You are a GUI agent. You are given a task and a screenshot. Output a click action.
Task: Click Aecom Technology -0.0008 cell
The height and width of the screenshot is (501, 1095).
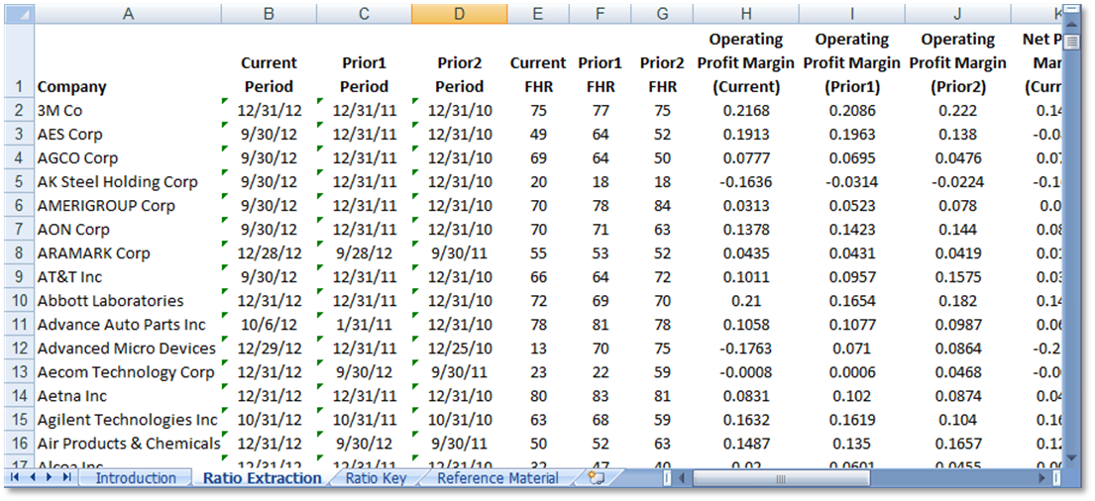[x=746, y=371]
